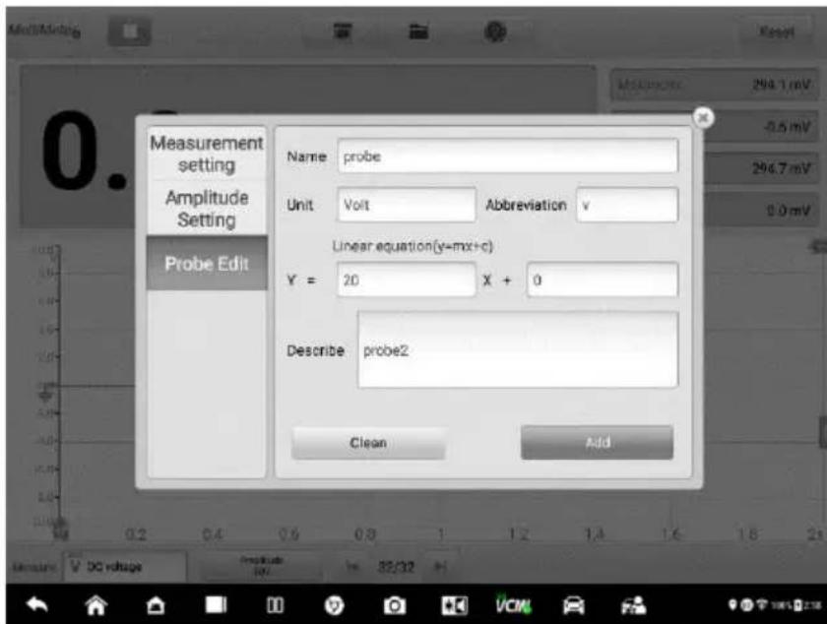Image resolution: width=827 pixels, height=624 pixels.
Task: Tap the print/save icon in top toolbar
Action: click(343, 31)
